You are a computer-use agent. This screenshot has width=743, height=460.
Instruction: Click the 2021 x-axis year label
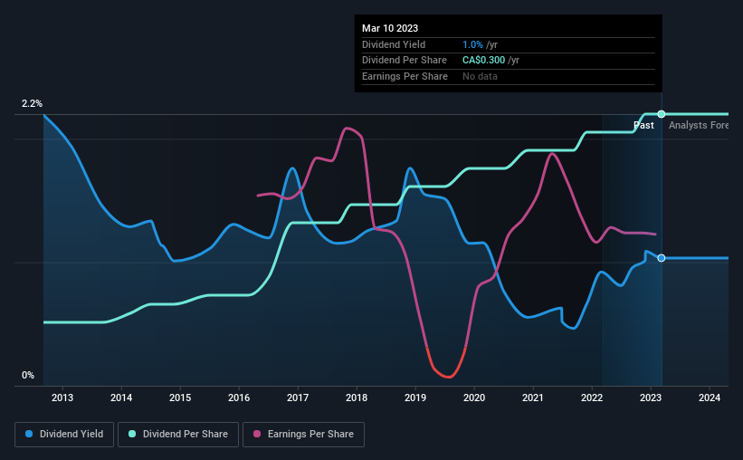click(533, 398)
